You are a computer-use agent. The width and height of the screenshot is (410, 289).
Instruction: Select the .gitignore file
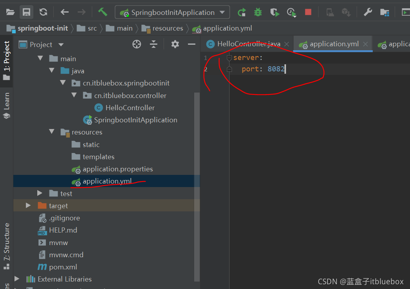59,218
